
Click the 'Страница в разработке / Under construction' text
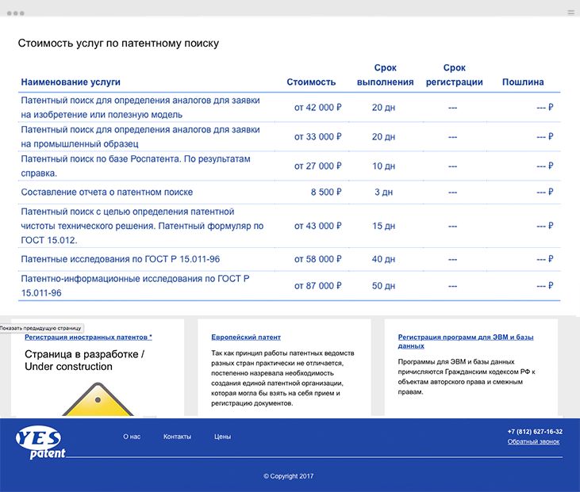coord(84,360)
